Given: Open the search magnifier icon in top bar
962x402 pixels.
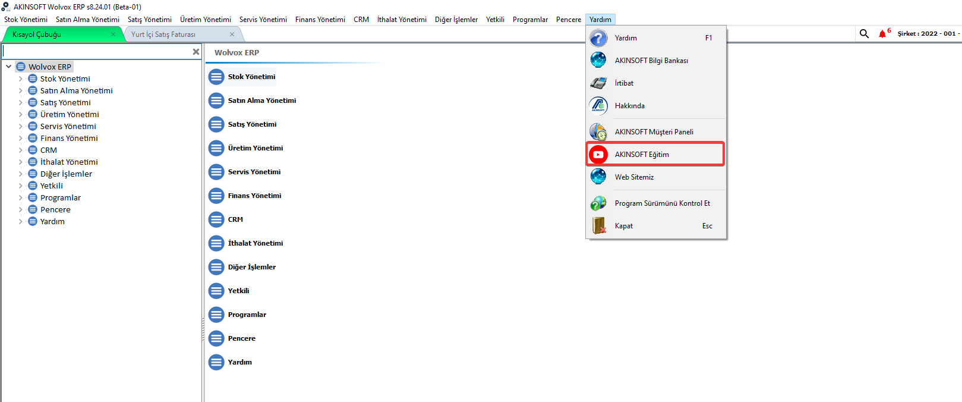Looking at the screenshot, I should tap(864, 34).
